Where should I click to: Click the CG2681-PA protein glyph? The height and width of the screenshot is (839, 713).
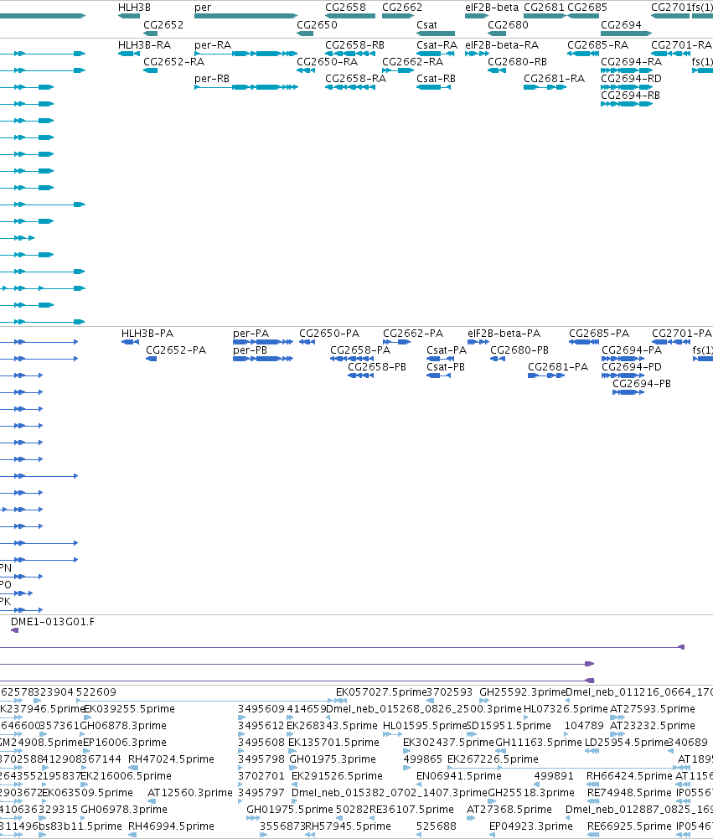pyautogui.click(x=546, y=375)
